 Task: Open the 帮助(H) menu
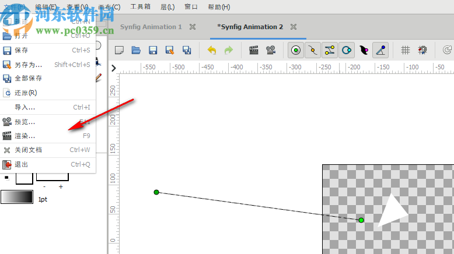tap(219, 7)
